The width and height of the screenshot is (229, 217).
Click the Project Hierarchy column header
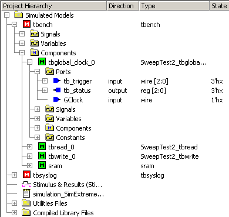[x=54, y=6]
